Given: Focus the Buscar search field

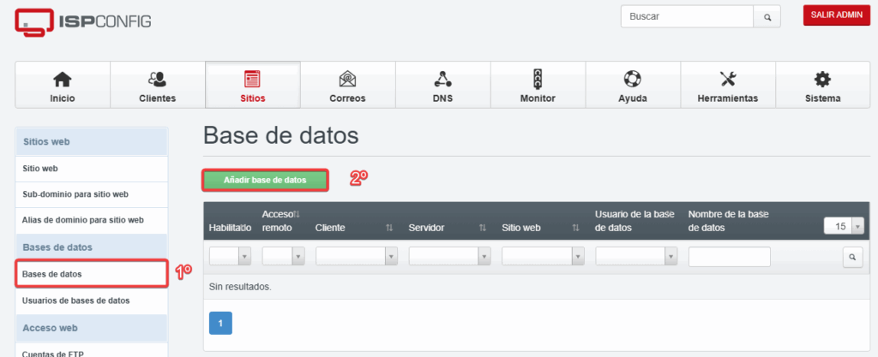Looking at the screenshot, I should click(687, 17).
